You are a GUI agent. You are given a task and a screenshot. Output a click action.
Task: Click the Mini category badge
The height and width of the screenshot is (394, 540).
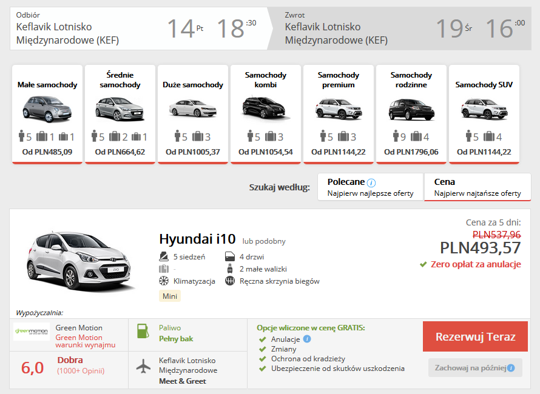tap(170, 296)
